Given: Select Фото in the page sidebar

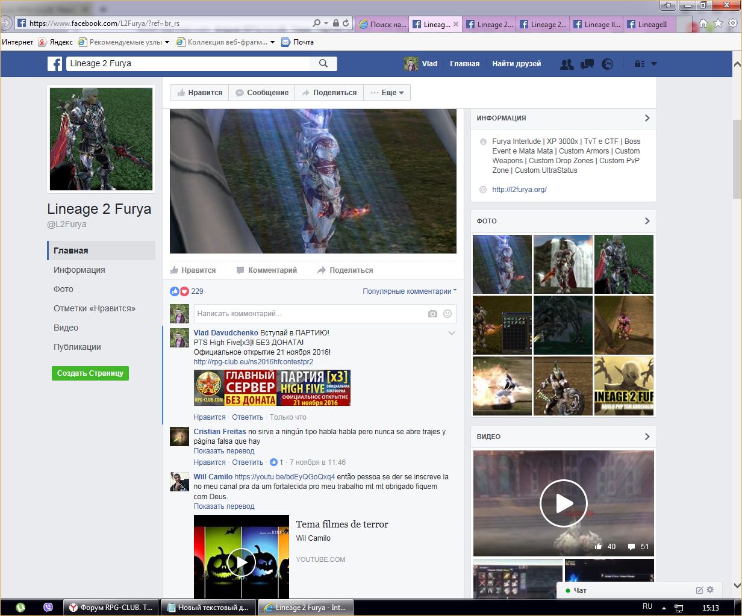Looking at the screenshot, I should 63,289.
